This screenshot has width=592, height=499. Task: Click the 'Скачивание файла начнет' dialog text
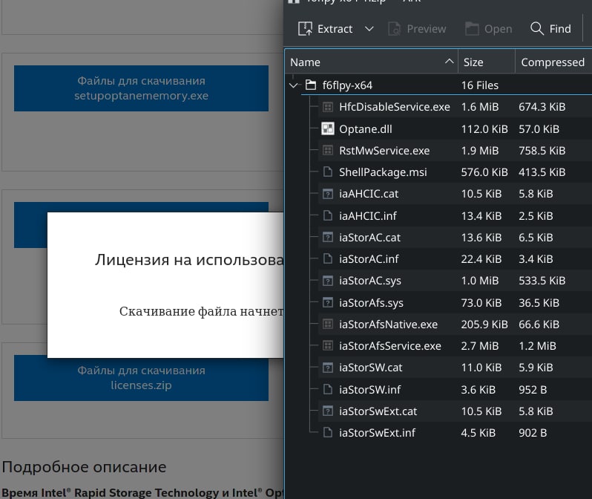[201, 311]
